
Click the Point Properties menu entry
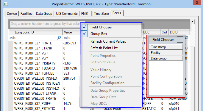tap(103, 56)
